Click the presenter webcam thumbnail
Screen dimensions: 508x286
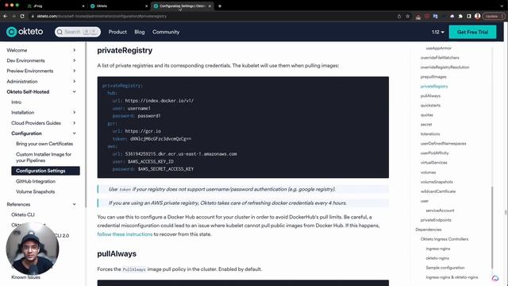33,249
